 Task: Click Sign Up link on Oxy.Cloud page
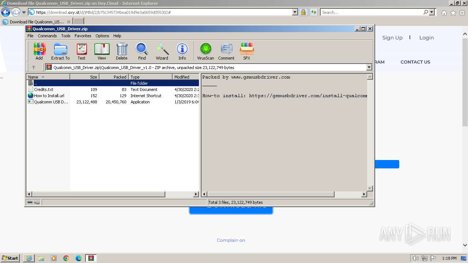tap(392, 38)
